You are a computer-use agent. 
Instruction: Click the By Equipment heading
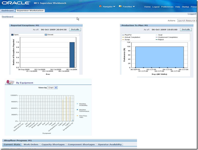point(25,83)
